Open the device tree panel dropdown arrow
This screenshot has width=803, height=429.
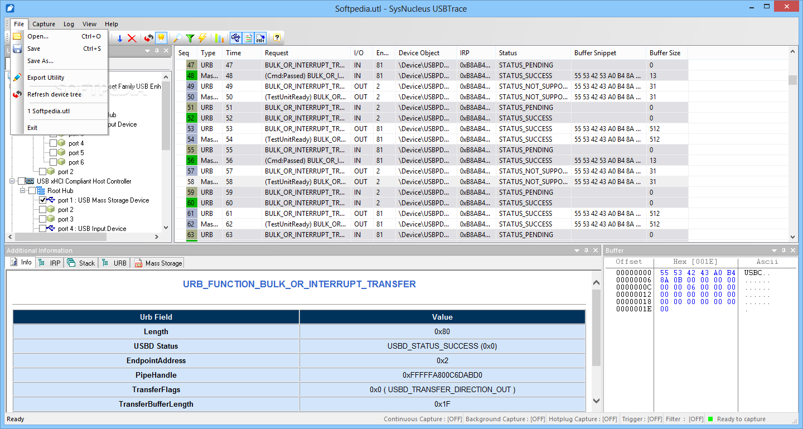tap(148, 51)
